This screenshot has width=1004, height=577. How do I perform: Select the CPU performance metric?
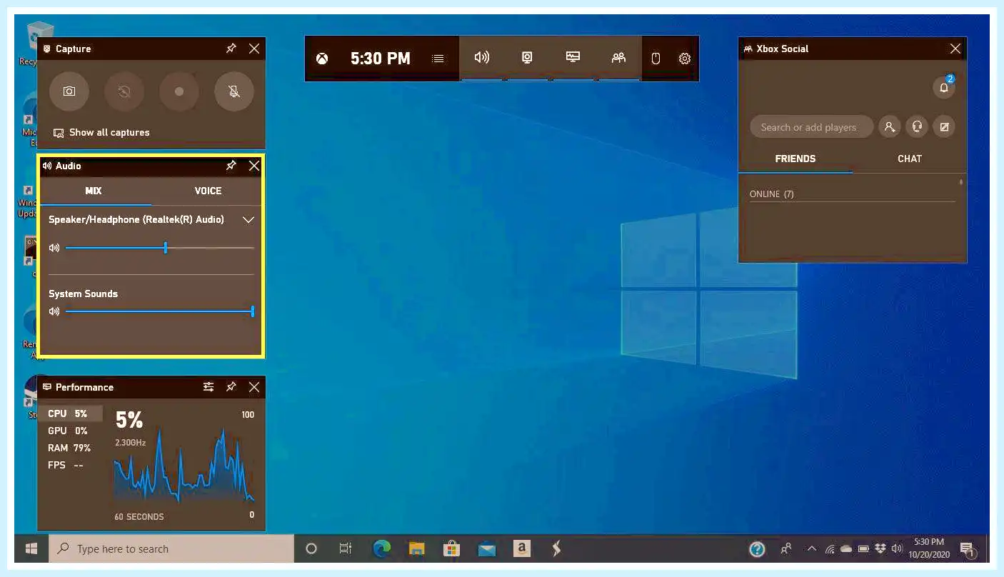coord(71,414)
